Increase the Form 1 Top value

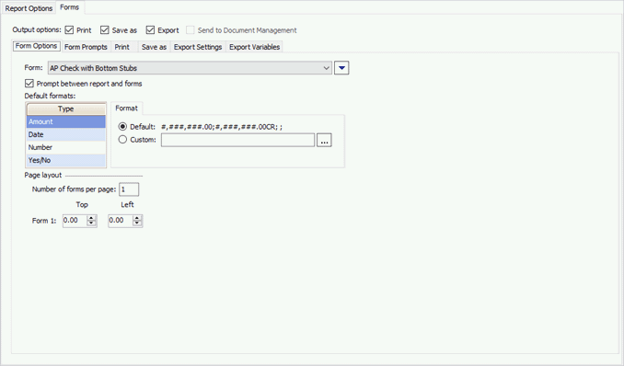tap(91, 218)
